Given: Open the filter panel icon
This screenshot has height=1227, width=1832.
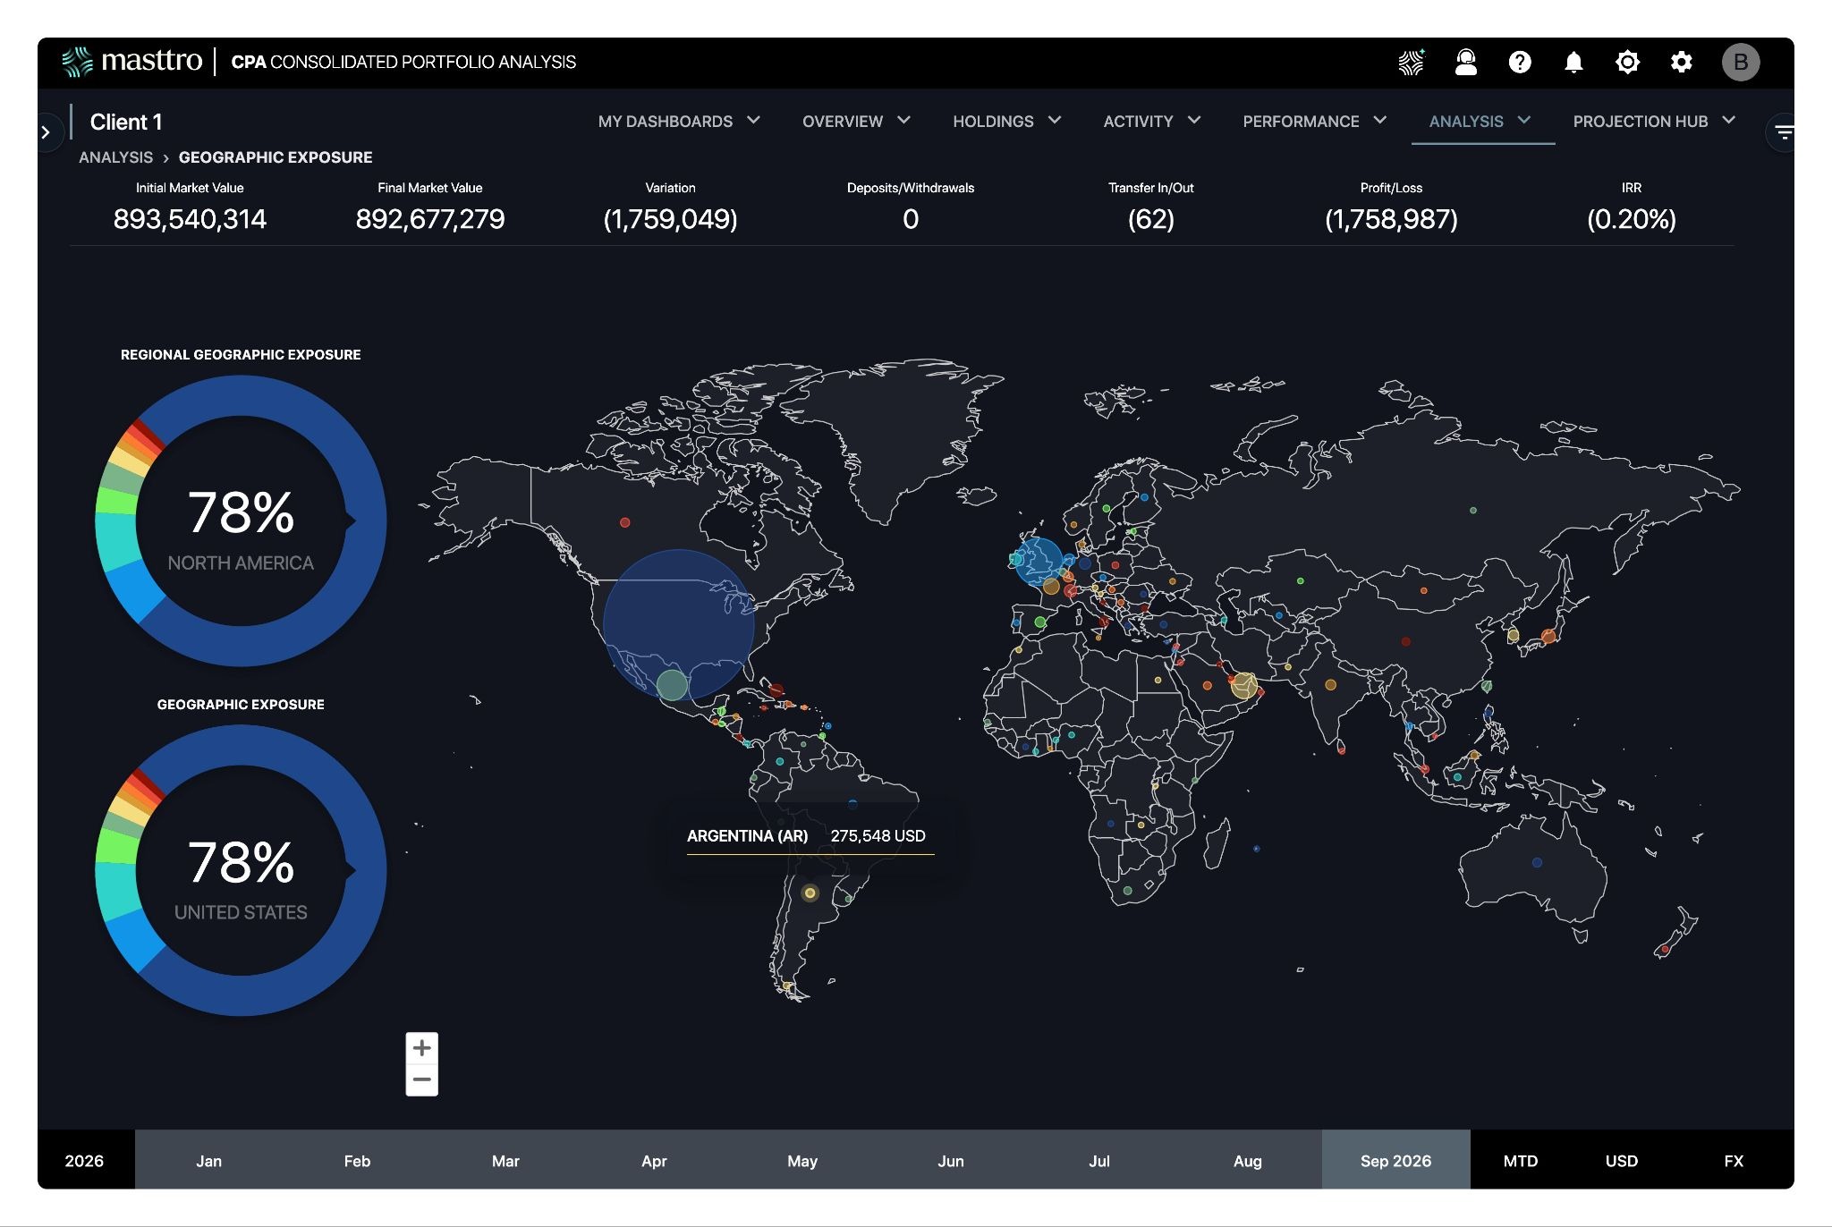Looking at the screenshot, I should point(1784,132).
